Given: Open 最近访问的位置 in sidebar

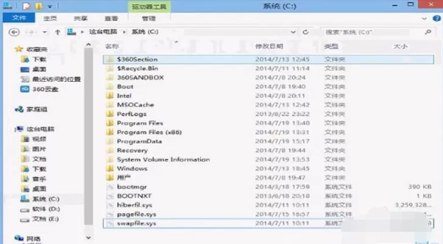Looking at the screenshot, I should pyautogui.click(x=51, y=79).
